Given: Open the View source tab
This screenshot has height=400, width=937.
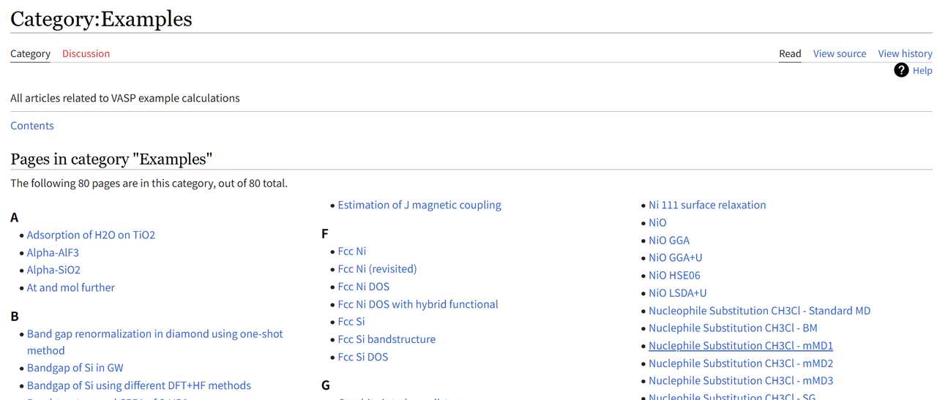Looking at the screenshot, I should (x=839, y=53).
